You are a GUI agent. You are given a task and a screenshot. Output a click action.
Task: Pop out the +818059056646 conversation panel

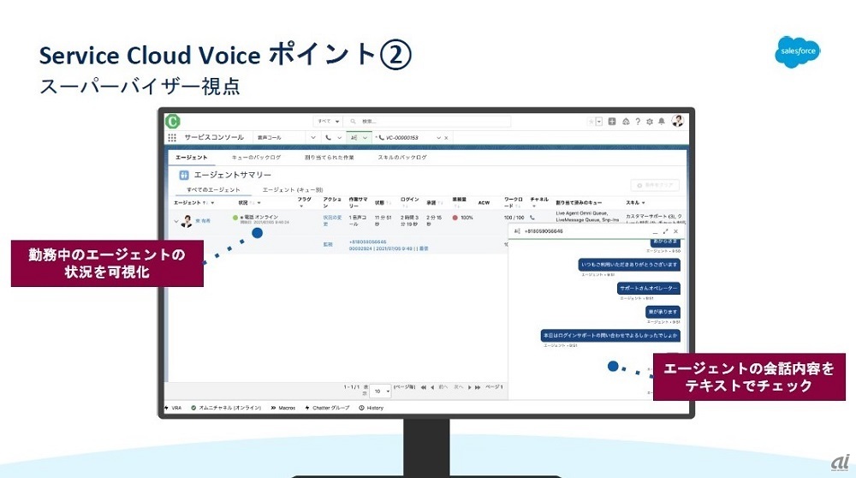[x=665, y=231]
